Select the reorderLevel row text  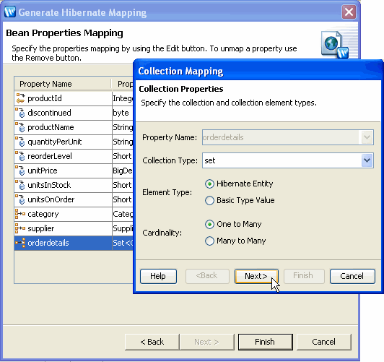50,156
